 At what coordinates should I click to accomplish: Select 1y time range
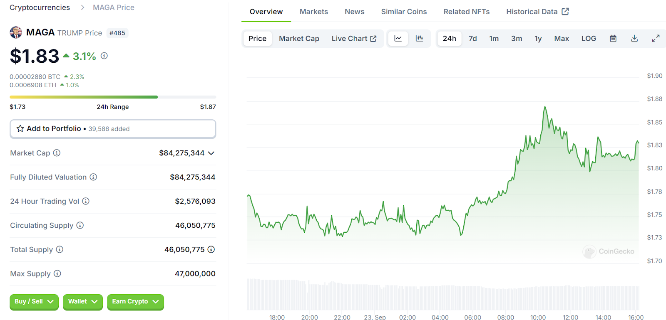click(538, 39)
